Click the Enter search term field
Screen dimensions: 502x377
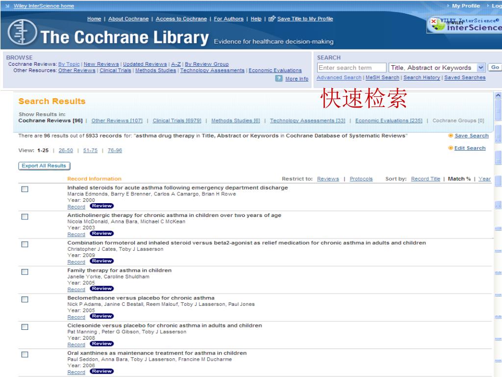pyautogui.click(x=351, y=68)
